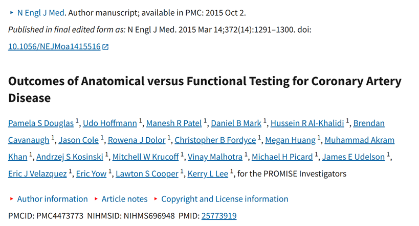419x226 pixels.
Task: Open author Megan Huang
Action: coord(291,140)
